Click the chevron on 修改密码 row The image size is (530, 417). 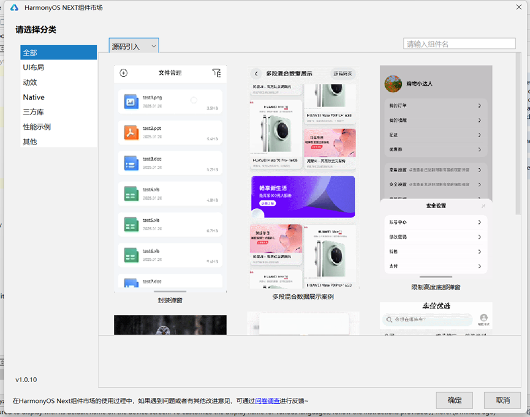click(479, 237)
